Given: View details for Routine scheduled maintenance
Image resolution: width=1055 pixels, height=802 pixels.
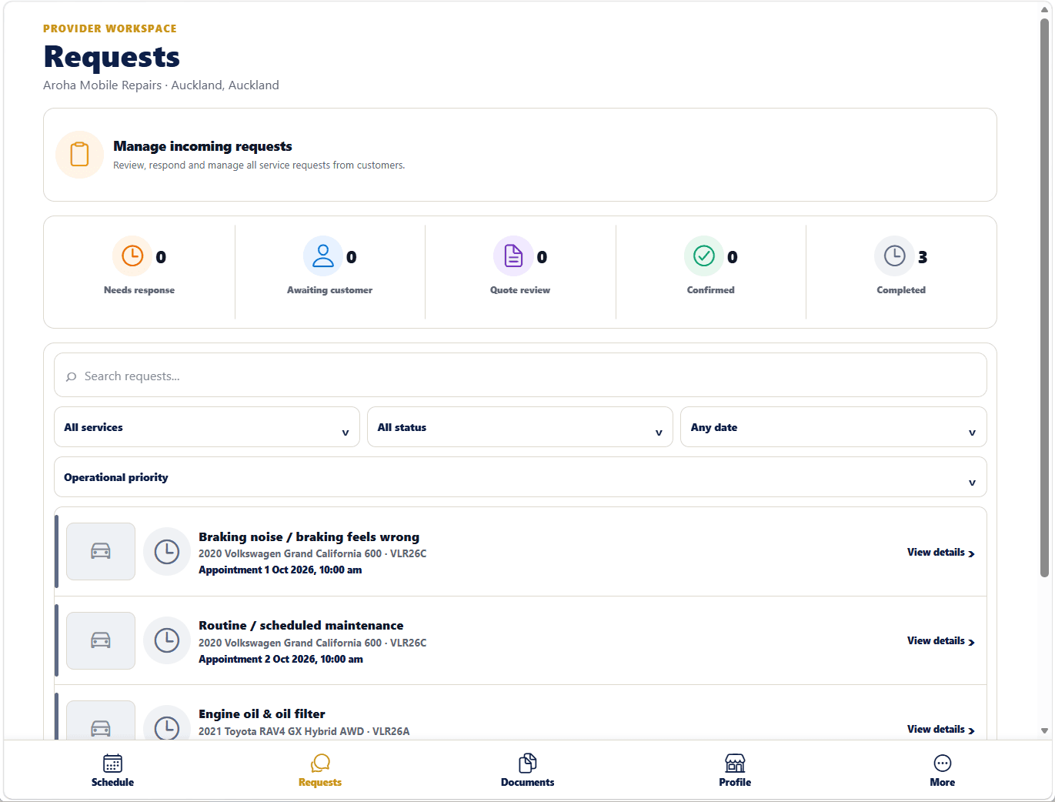Looking at the screenshot, I should click(x=940, y=640).
